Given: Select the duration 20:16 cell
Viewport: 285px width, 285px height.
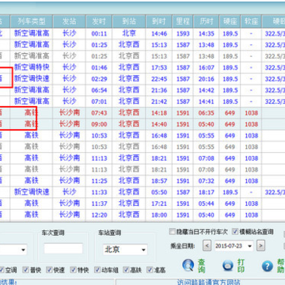Looking at the screenshot, I should [206, 79].
